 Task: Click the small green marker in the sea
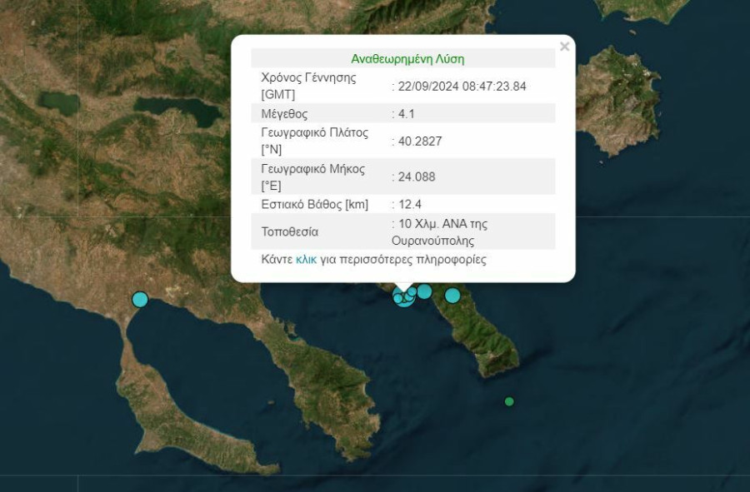(509, 401)
